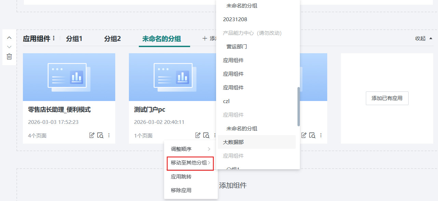Image resolution: width=438 pixels, height=201 pixels.
Task: Click preview icon on 零售店长助理_便利模式 card
Action: click(100, 135)
